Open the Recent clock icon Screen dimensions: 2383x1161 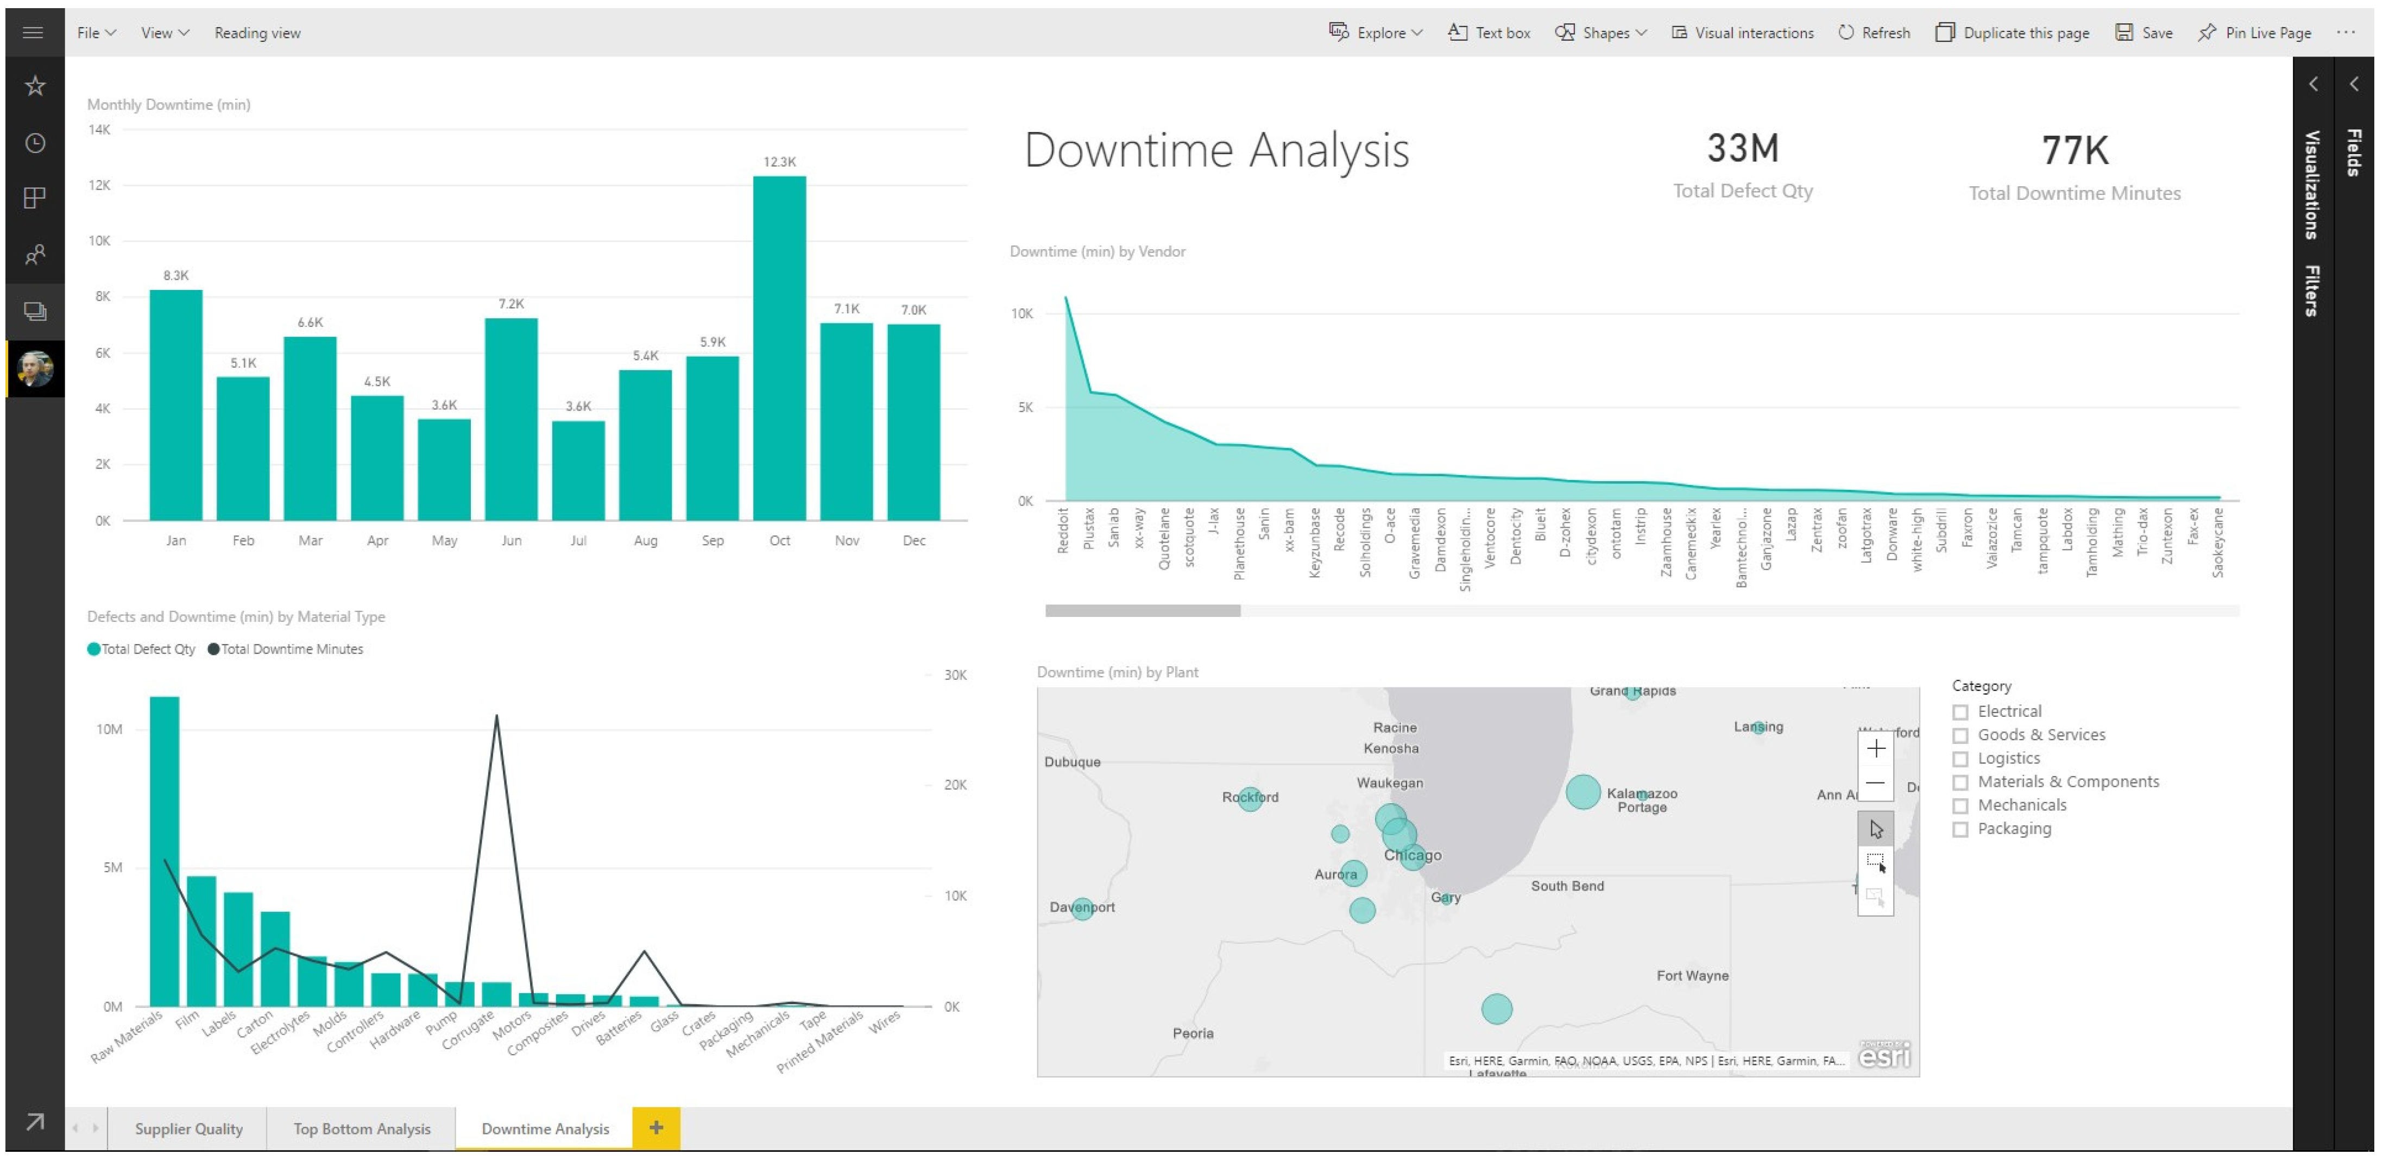[x=35, y=143]
